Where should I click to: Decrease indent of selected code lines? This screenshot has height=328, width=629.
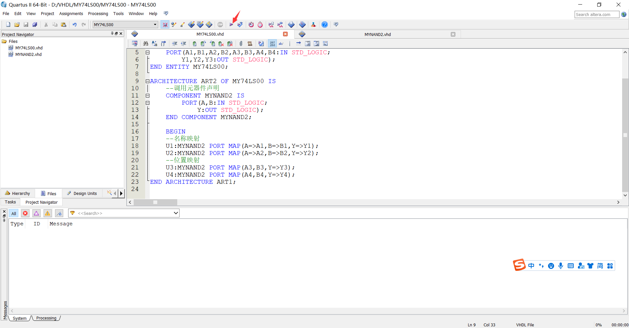(x=183, y=43)
